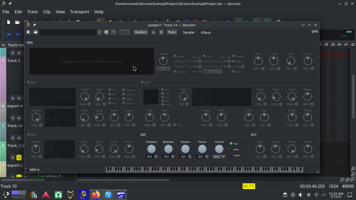Increment the Pitchbend value spinner

[x=156, y=156]
